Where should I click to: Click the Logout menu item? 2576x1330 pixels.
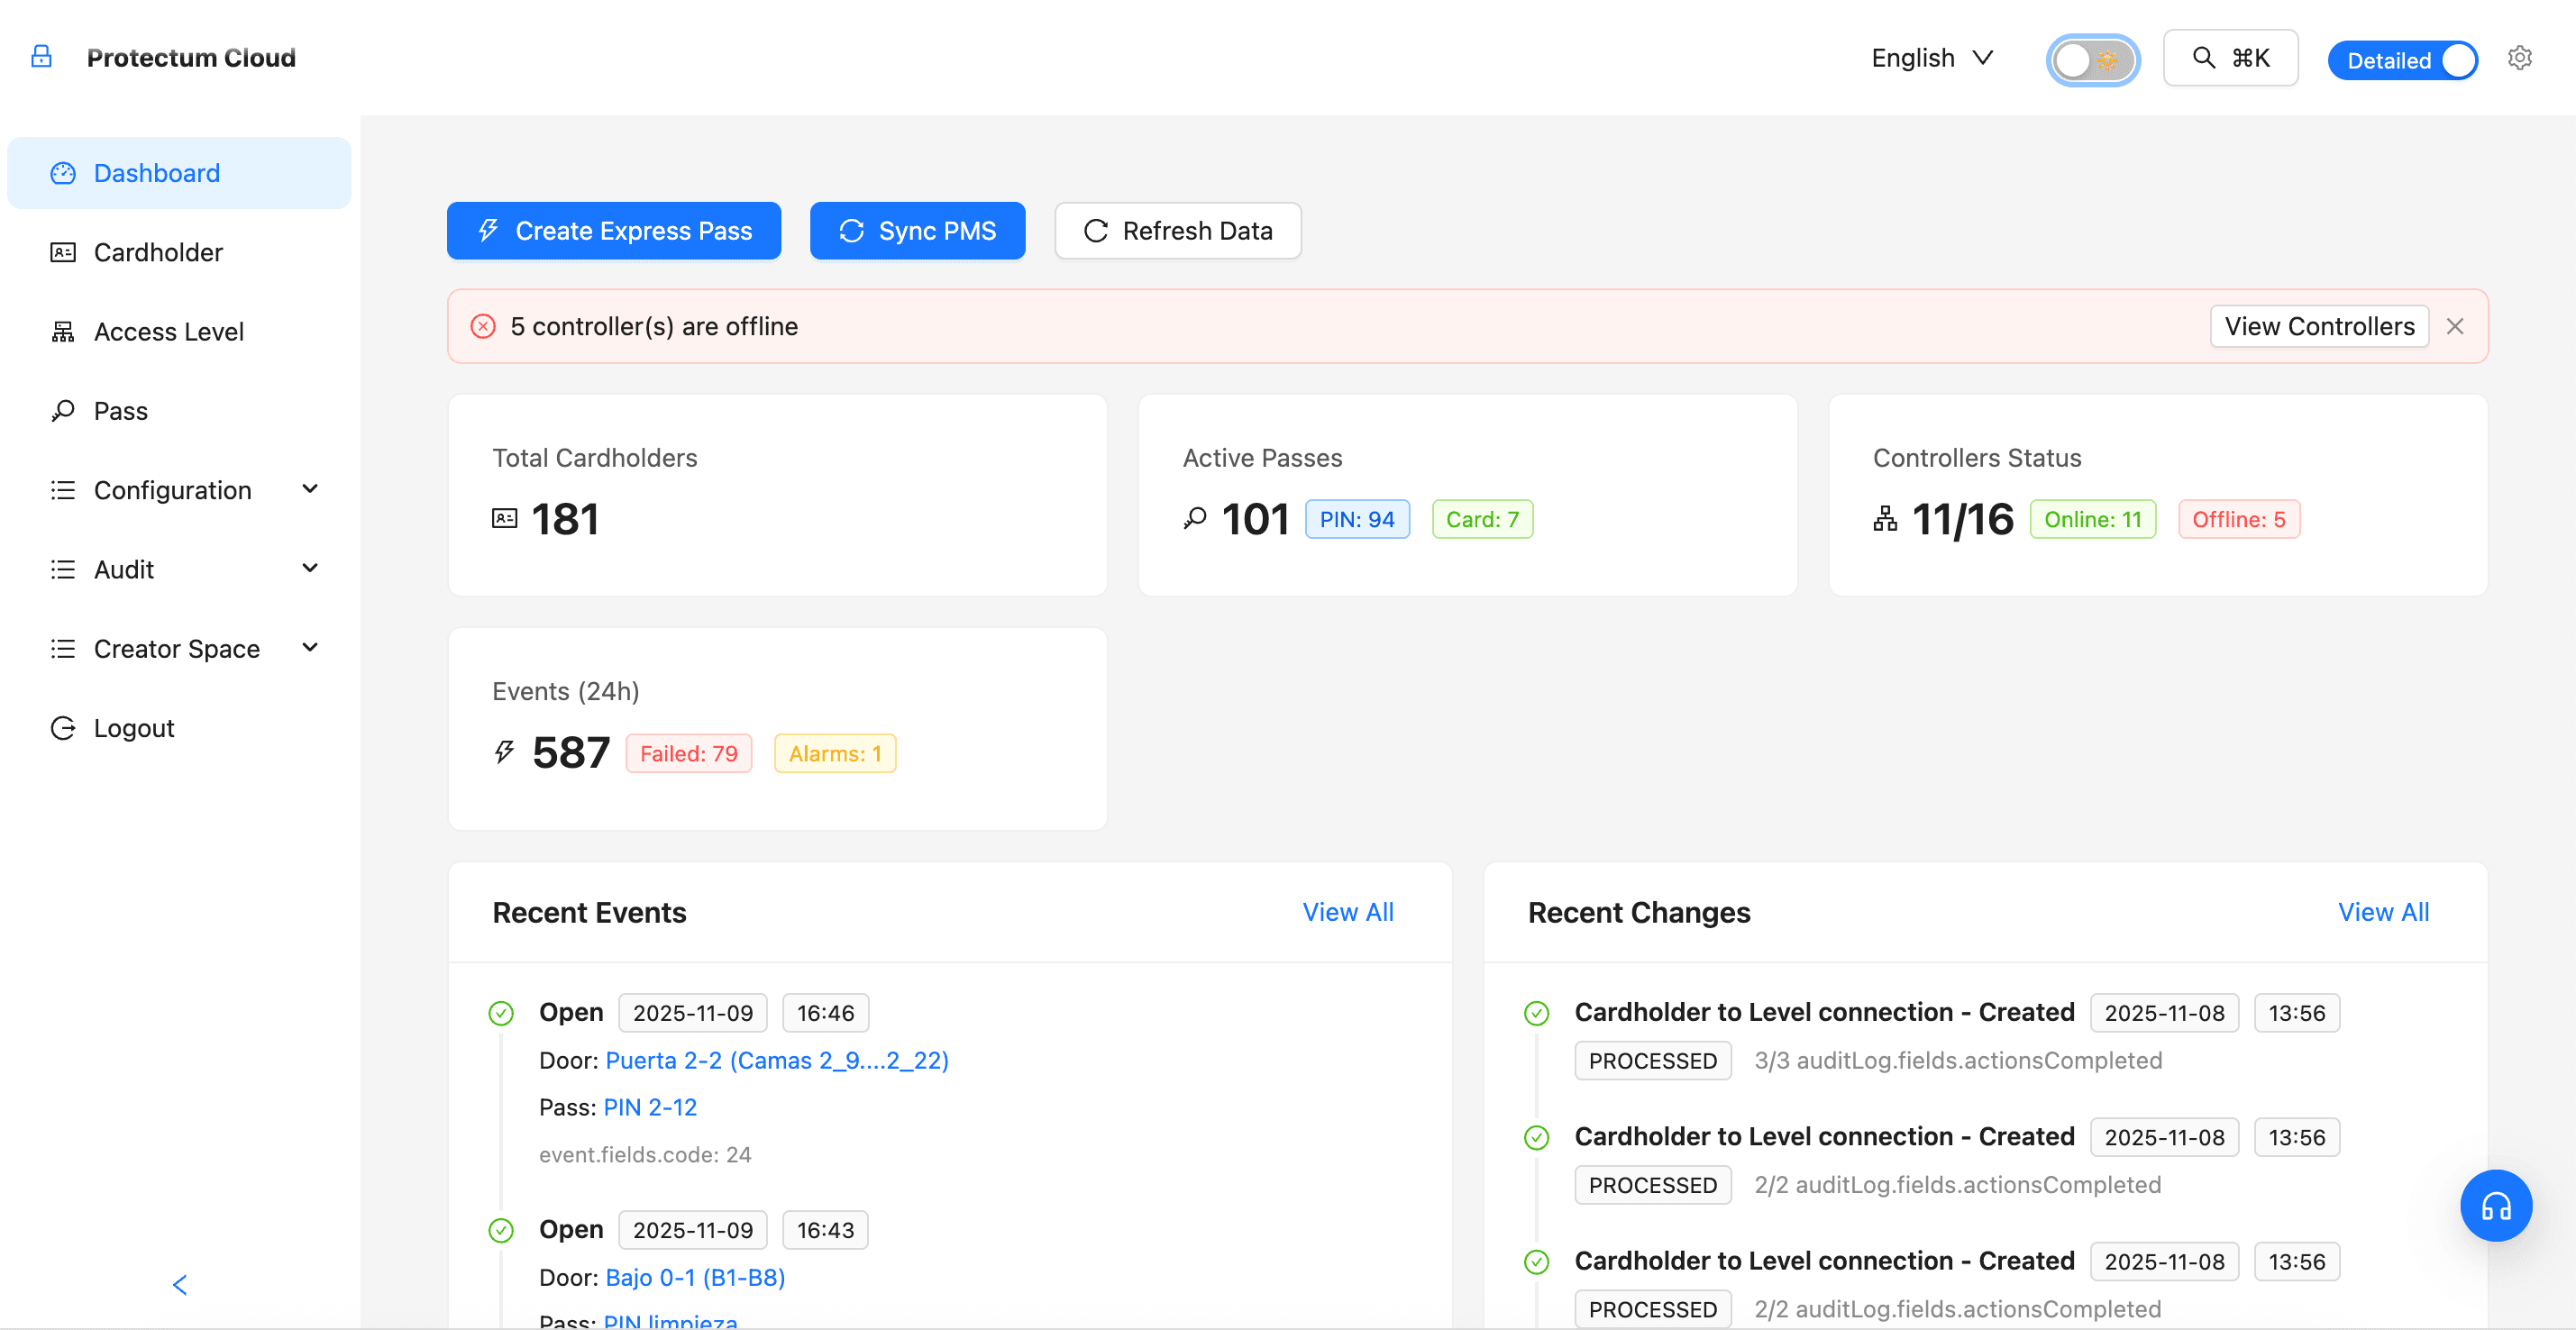(133, 727)
